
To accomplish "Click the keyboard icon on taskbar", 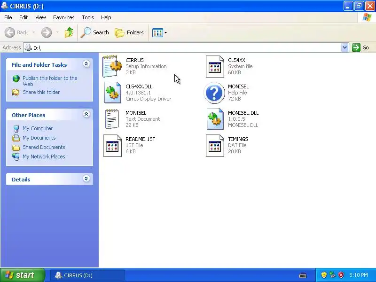I will pyautogui.click(x=303, y=275).
